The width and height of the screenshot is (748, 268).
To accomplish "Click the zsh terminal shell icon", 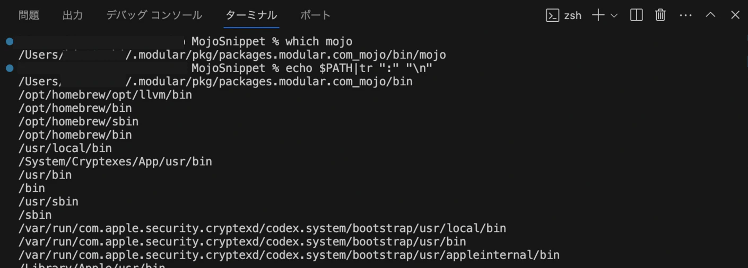I will 552,15.
